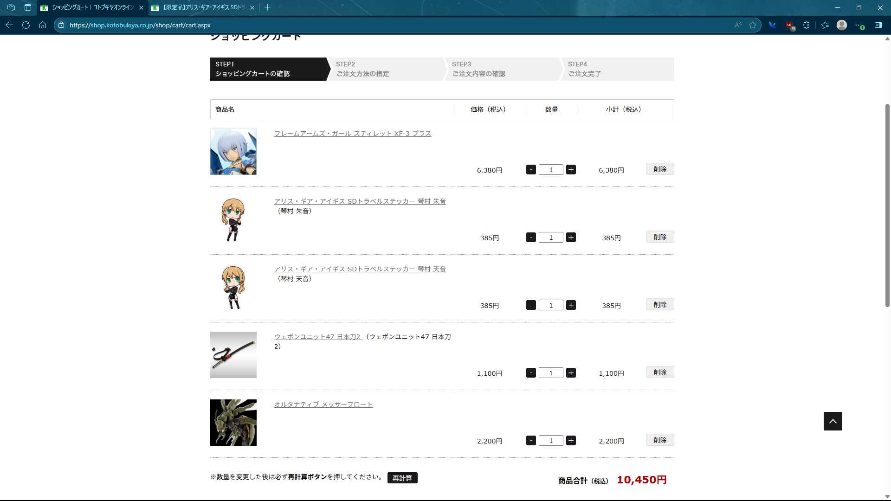Viewport: 891px width, 501px height.
Task: Increase quantity of メッサーフロート item
Action: (571, 441)
